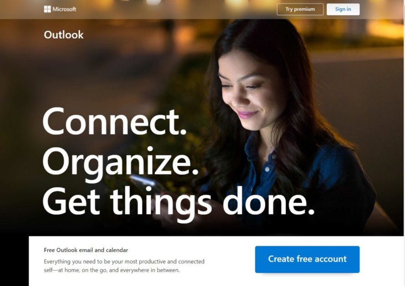Click Create free account button
Viewport: 405px width, 286px height.
[307, 259]
